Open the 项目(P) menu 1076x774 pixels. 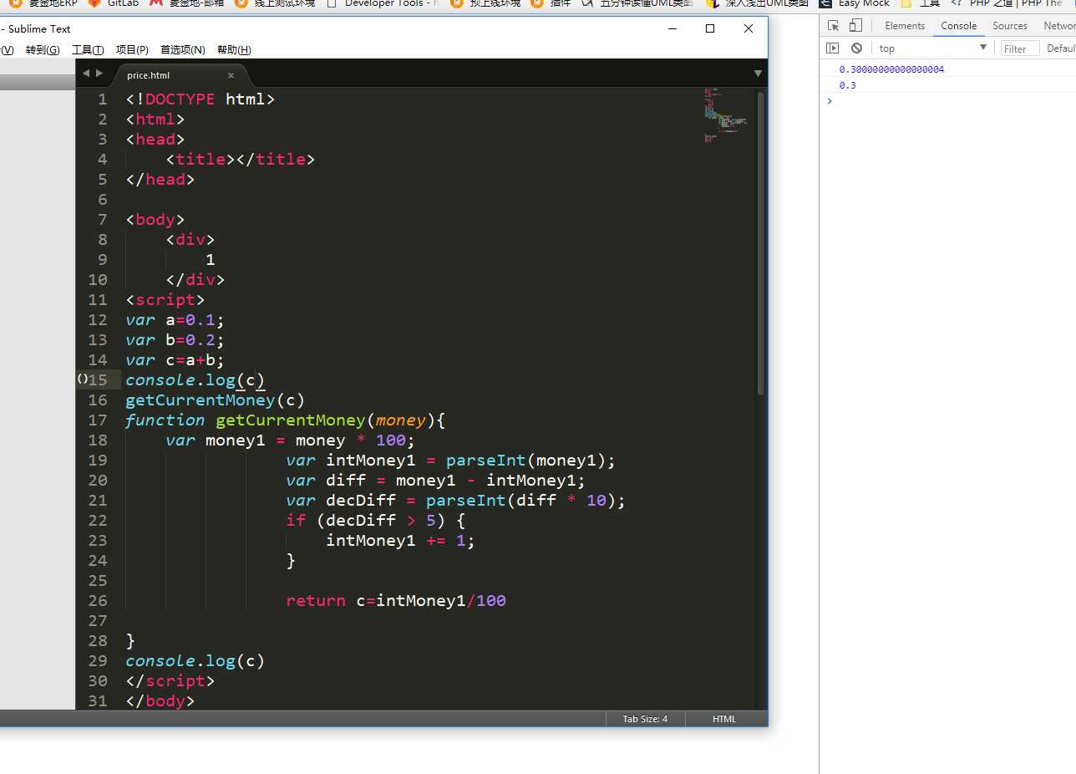coord(132,50)
